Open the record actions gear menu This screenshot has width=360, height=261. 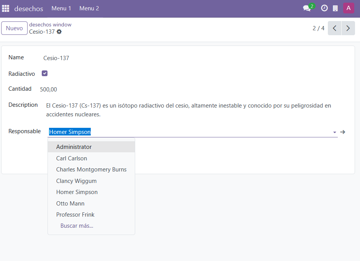pos(59,32)
